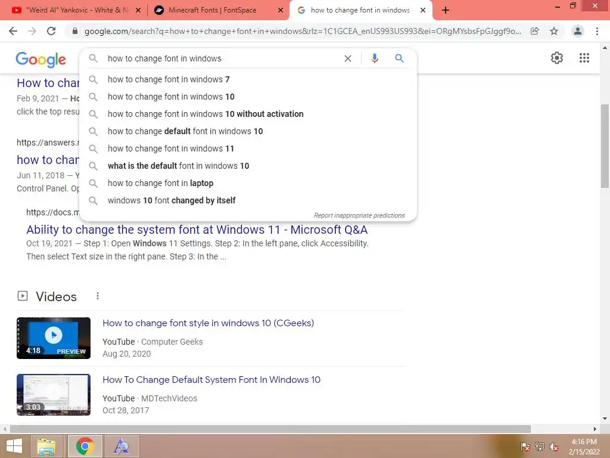Open the Windows Start menu
This screenshot has width=610, height=458.
[14, 446]
